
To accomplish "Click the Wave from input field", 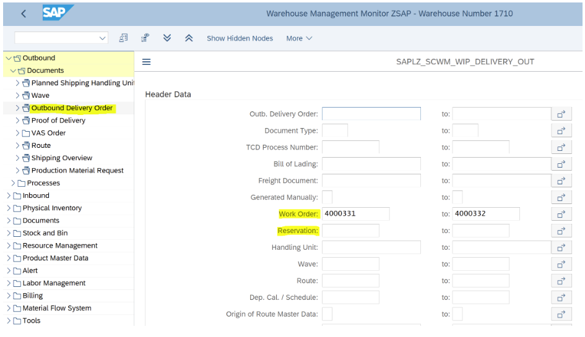I will [350, 264].
